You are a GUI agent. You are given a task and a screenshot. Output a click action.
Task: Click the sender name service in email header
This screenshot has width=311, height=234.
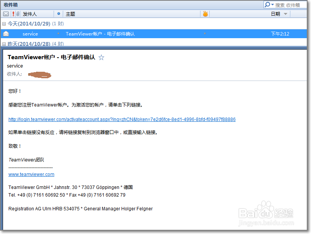(15, 66)
